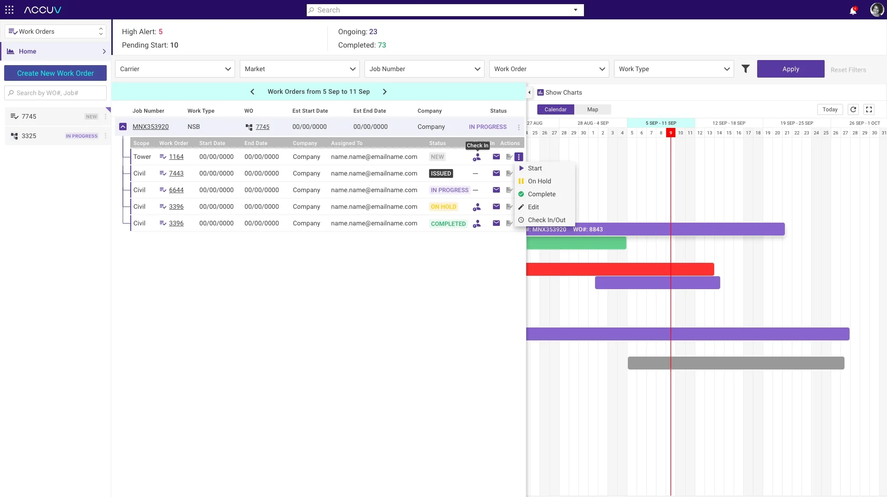Screen dimensions: 887x497
Task: Click Create New Work Order
Action: [x=55, y=73]
